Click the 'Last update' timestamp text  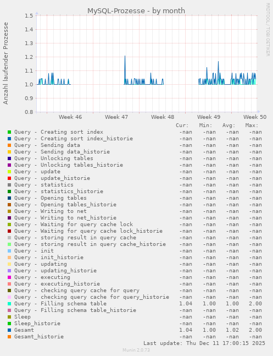pos(204,343)
